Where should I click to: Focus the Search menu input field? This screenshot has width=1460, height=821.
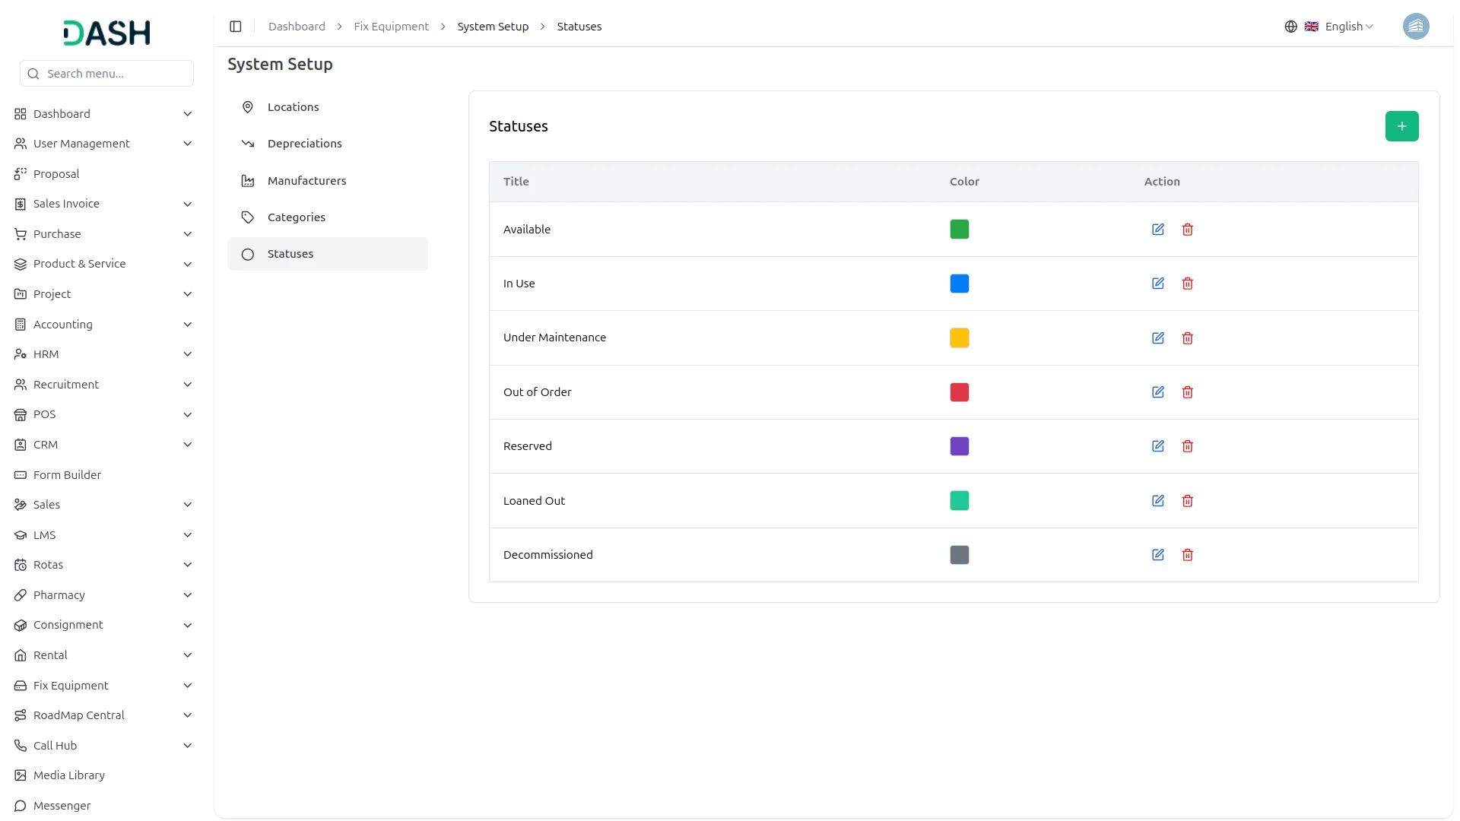point(114,74)
